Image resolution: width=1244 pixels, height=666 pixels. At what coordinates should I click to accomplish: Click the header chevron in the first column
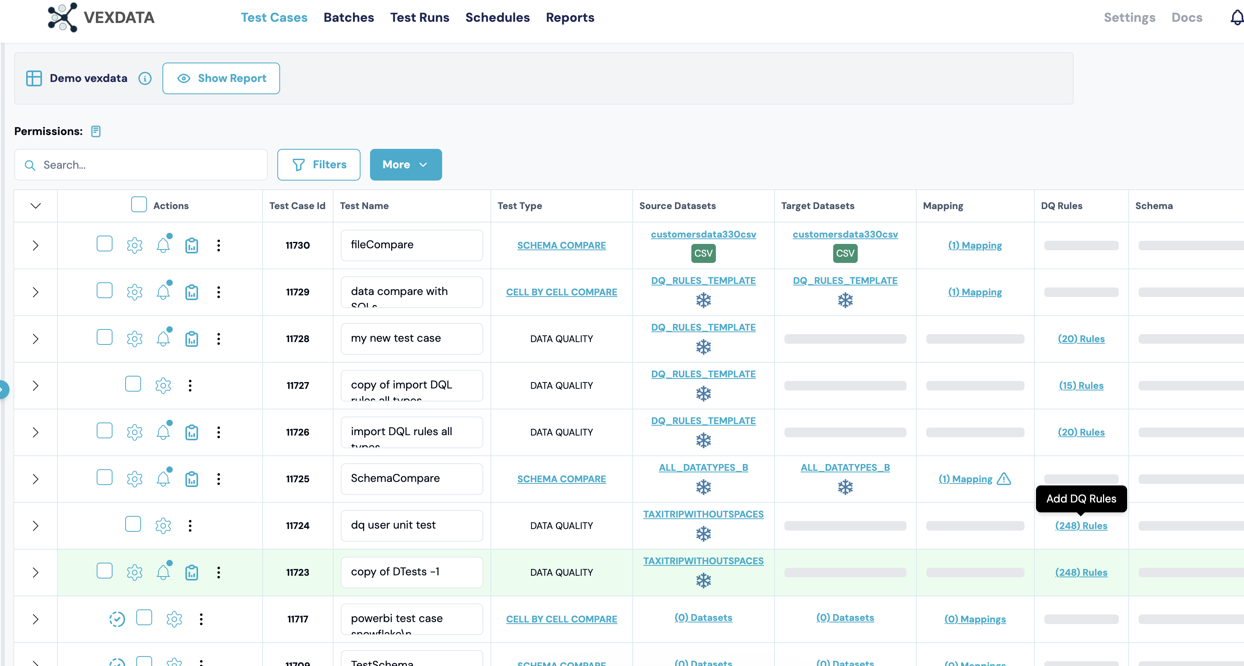pyautogui.click(x=35, y=206)
